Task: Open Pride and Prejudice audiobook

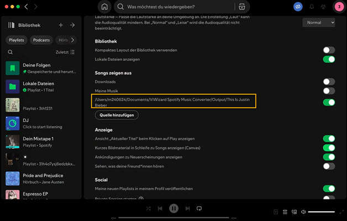Action: pyautogui.click(x=41, y=178)
